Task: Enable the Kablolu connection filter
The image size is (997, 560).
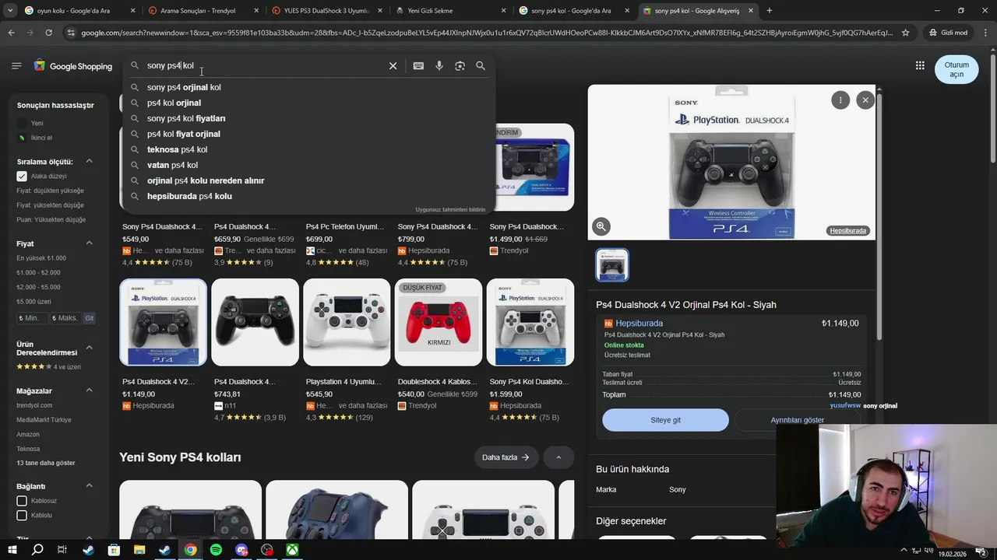Action: coord(22,515)
